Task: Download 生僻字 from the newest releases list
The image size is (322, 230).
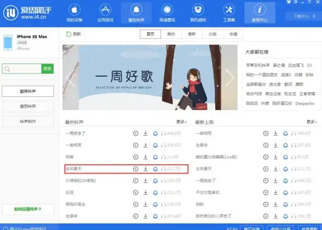Action: point(275,145)
